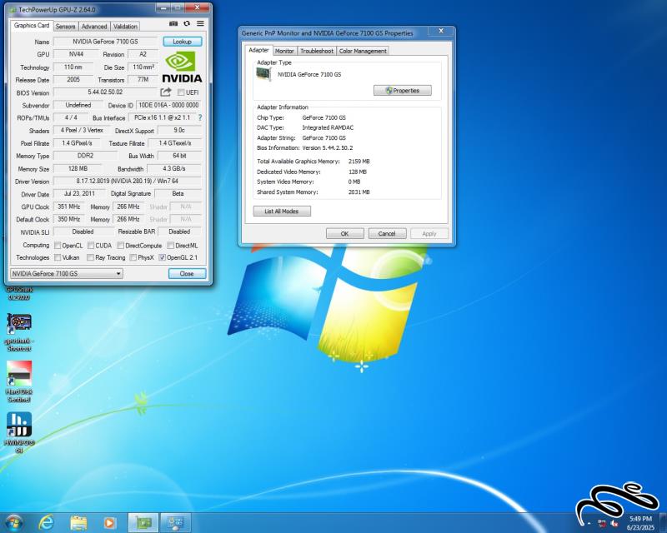Click the DirectX Support field 9.0c

(179, 131)
